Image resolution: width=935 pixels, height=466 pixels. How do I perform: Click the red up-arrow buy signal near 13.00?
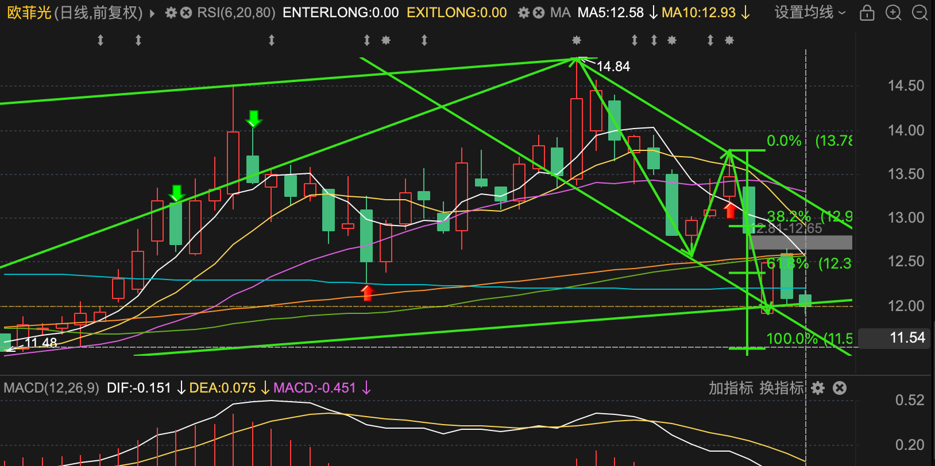coord(729,210)
